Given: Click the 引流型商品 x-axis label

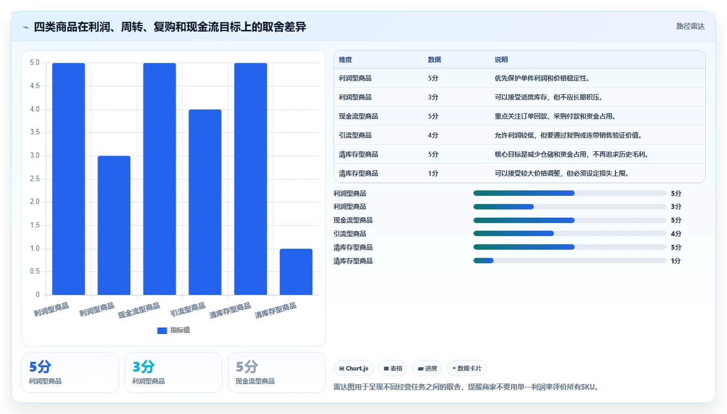Looking at the screenshot, I should coord(188,310).
